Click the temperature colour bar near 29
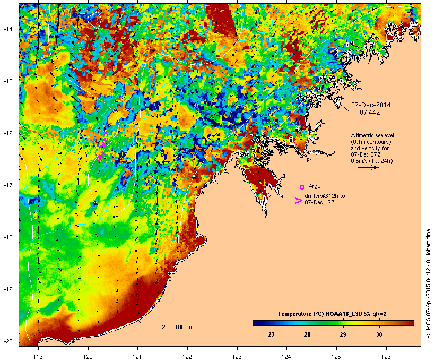This screenshot has height=361, width=435. pos(343,323)
